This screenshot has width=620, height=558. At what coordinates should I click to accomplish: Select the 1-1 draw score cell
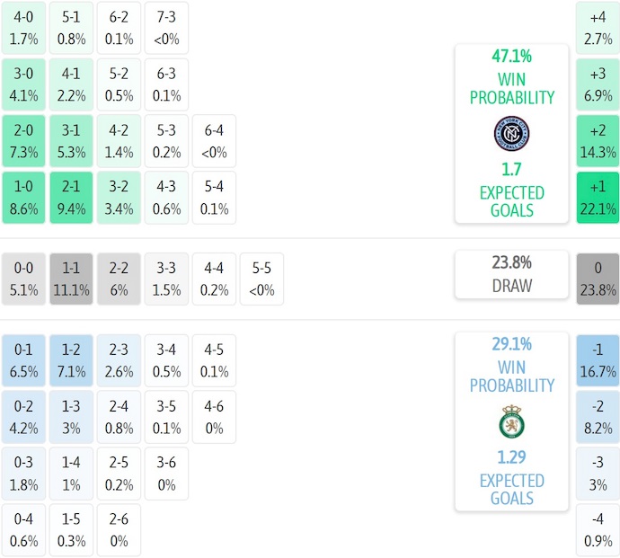pyautogui.click(x=71, y=279)
